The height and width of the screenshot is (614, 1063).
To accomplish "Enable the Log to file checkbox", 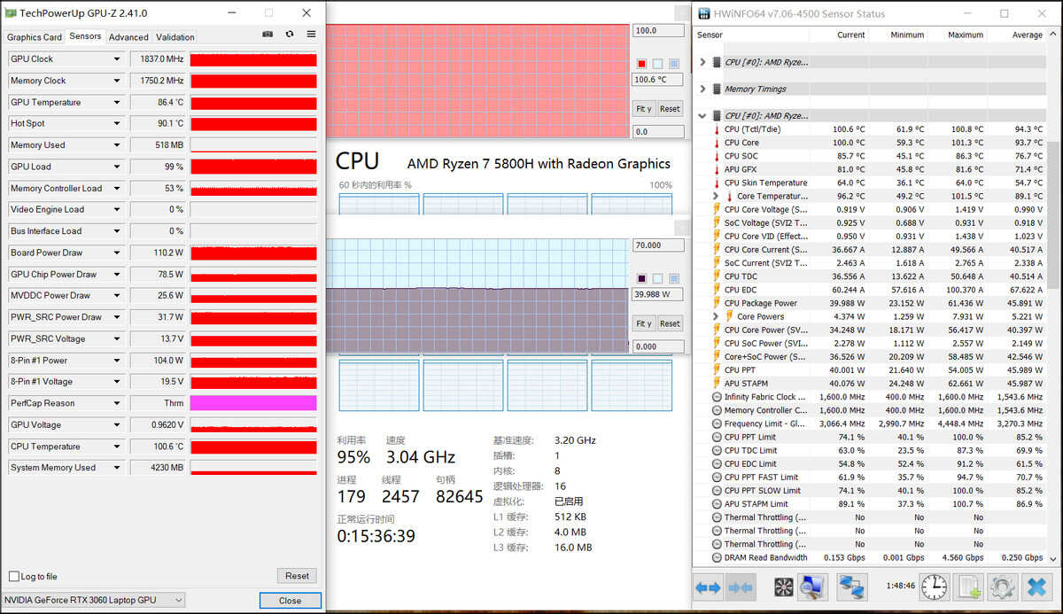I will [13, 577].
